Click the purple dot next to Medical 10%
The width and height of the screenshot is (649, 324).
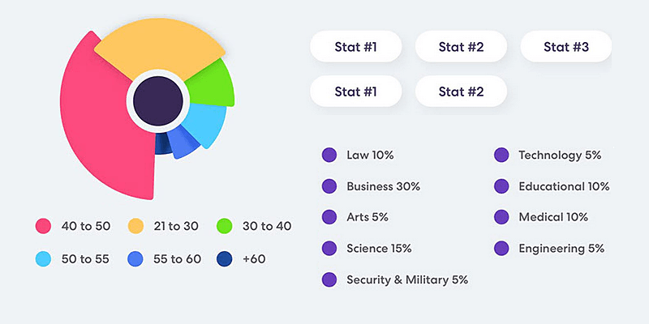coord(501,217)
